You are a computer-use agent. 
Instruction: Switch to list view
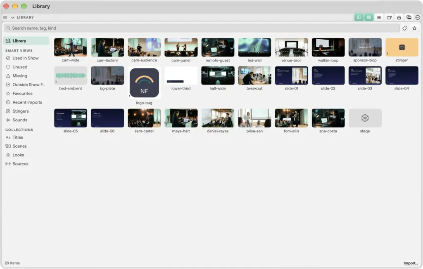(379, 17)
